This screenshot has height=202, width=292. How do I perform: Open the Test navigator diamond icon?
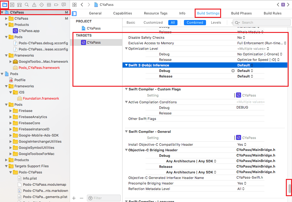pos(41,5)
